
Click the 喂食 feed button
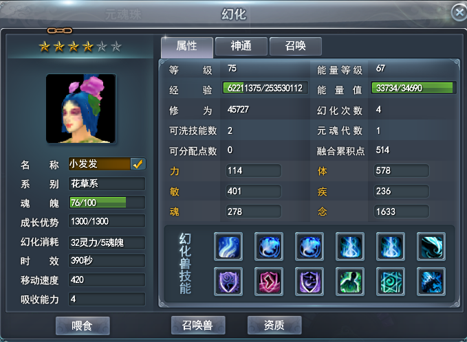pyautogui.click(x=83, y=326)
